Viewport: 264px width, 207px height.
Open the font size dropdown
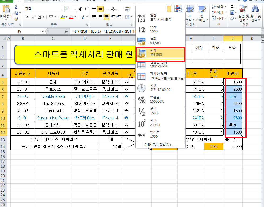click(x=74, y=9)
